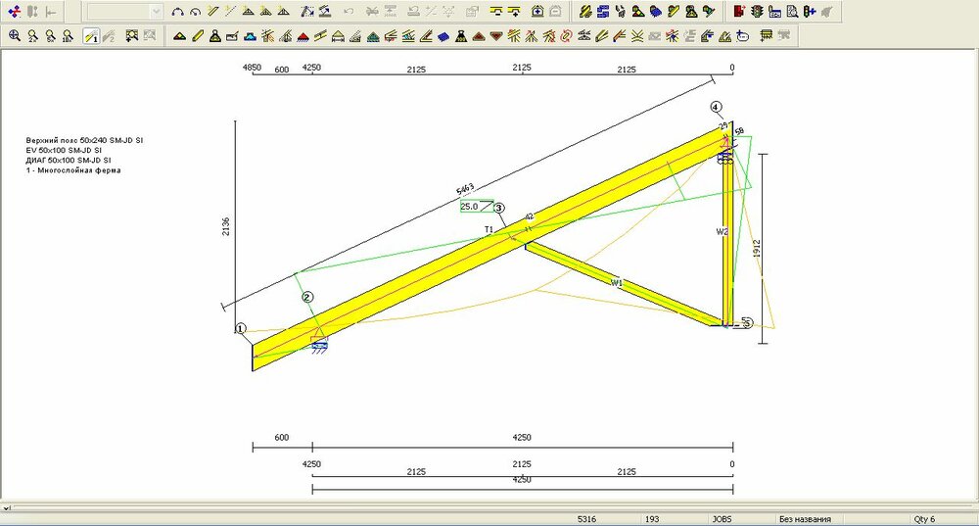Image resolution: width=979 pixels, height=526 pixels.
Task: Click the yellow bar with plus icon
Action: (514, 11)
